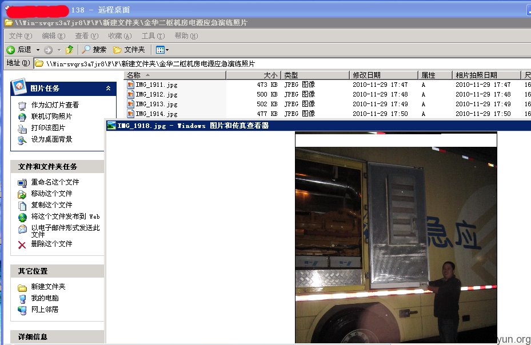Open the Views dropdown button
Screen dimensions: 531x345
[162, 50]
